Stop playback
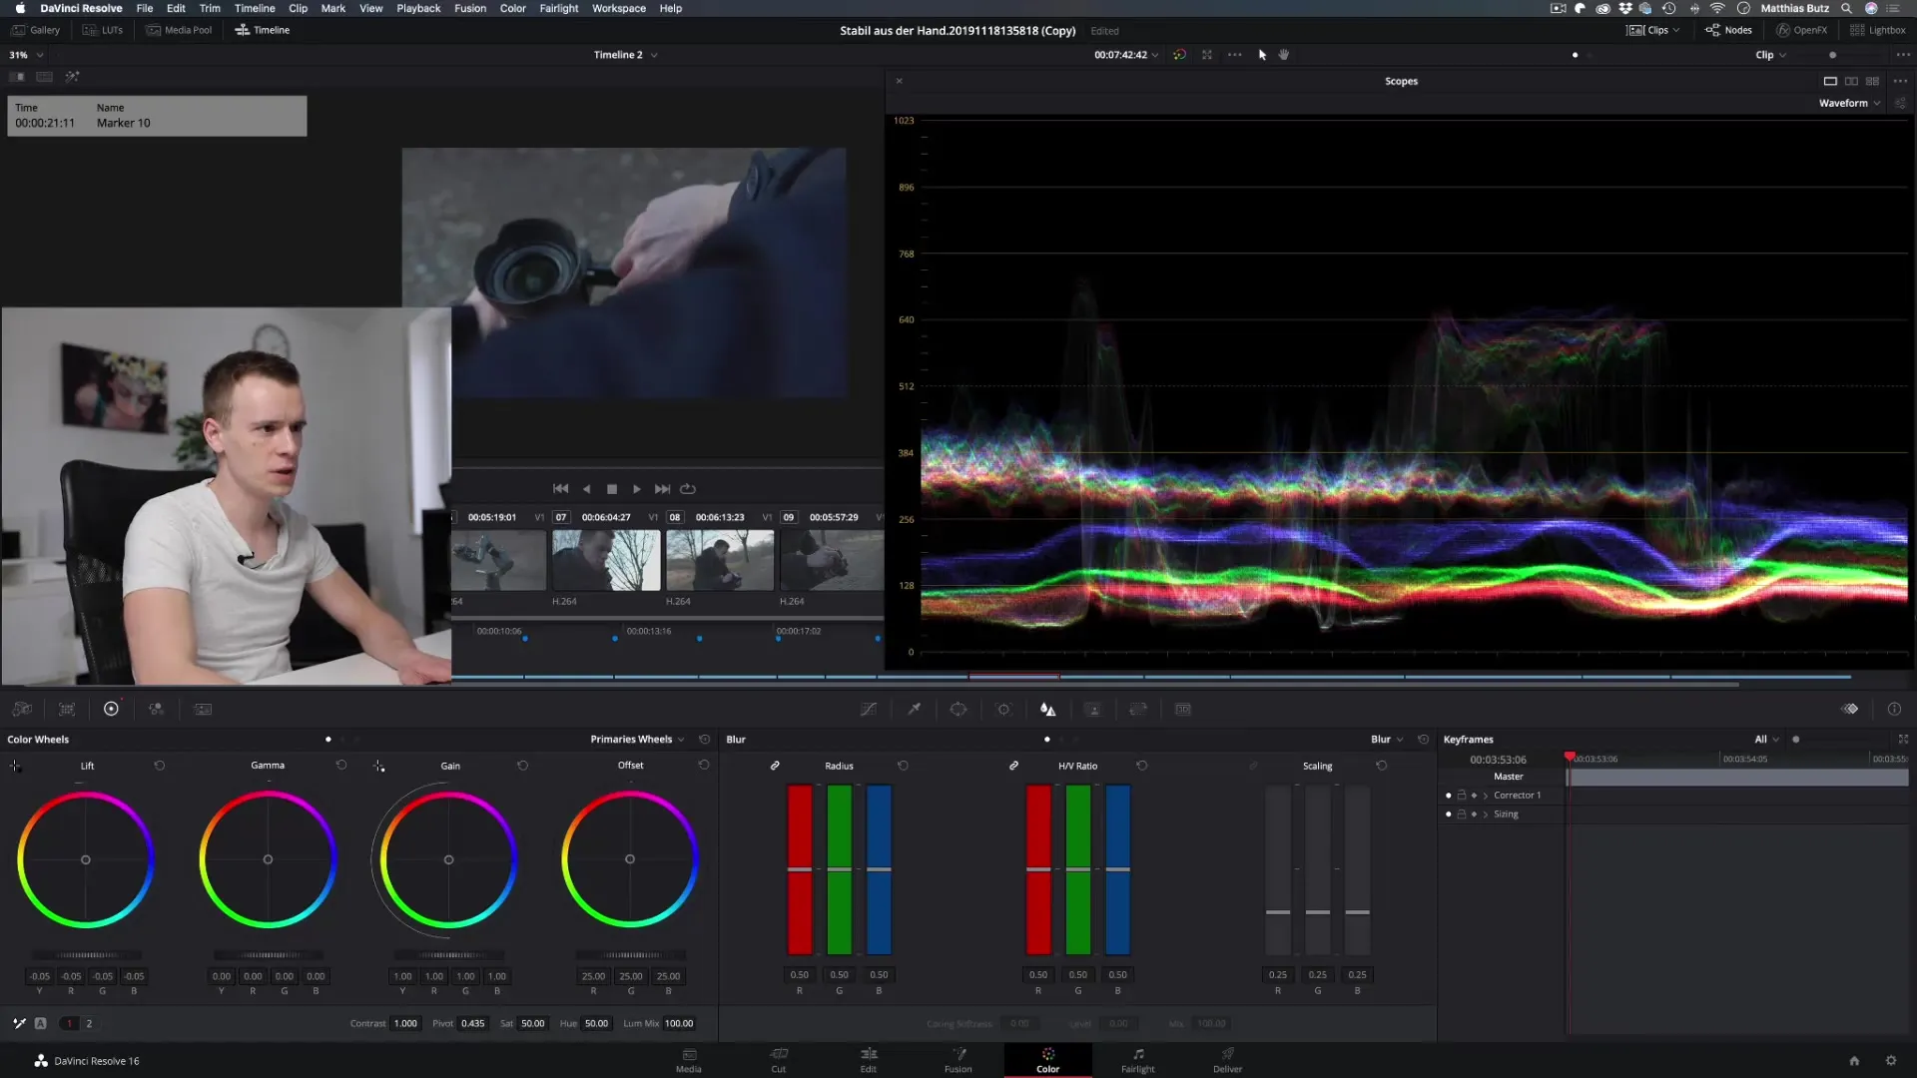The width and height of the screenshot is (1917, 1078). [x=612, y=489]
